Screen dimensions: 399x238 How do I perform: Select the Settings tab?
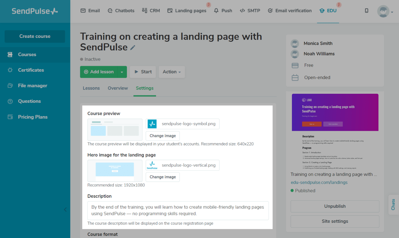coord(145,88)
